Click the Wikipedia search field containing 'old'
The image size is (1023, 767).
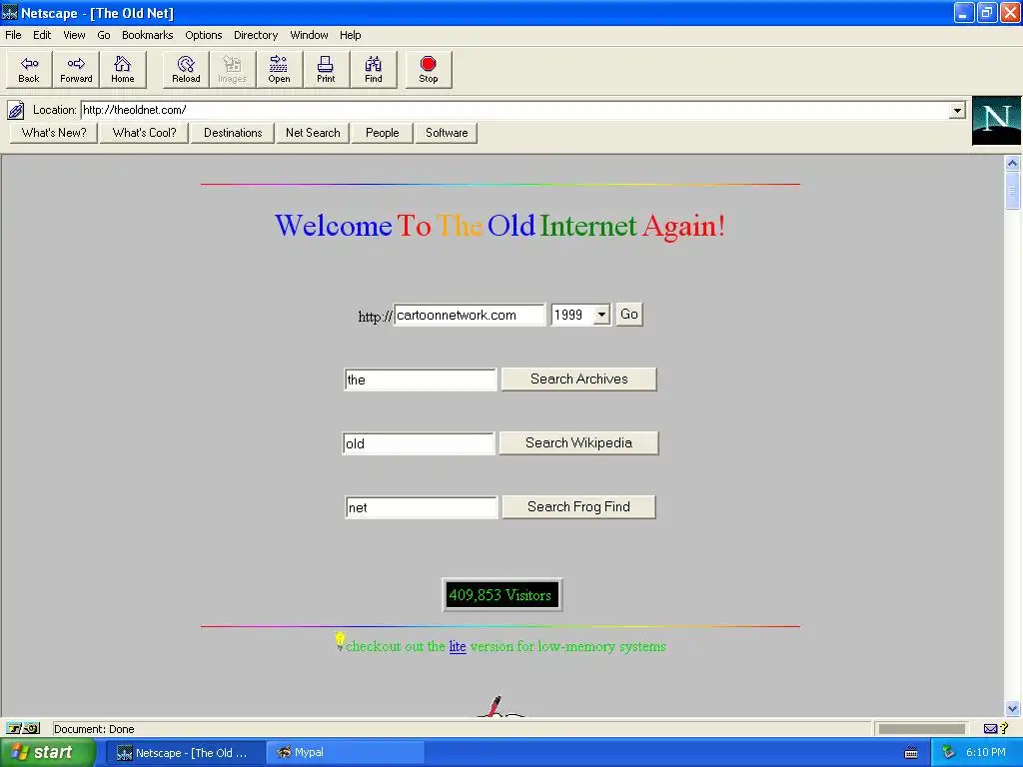(x=419, y=443)
